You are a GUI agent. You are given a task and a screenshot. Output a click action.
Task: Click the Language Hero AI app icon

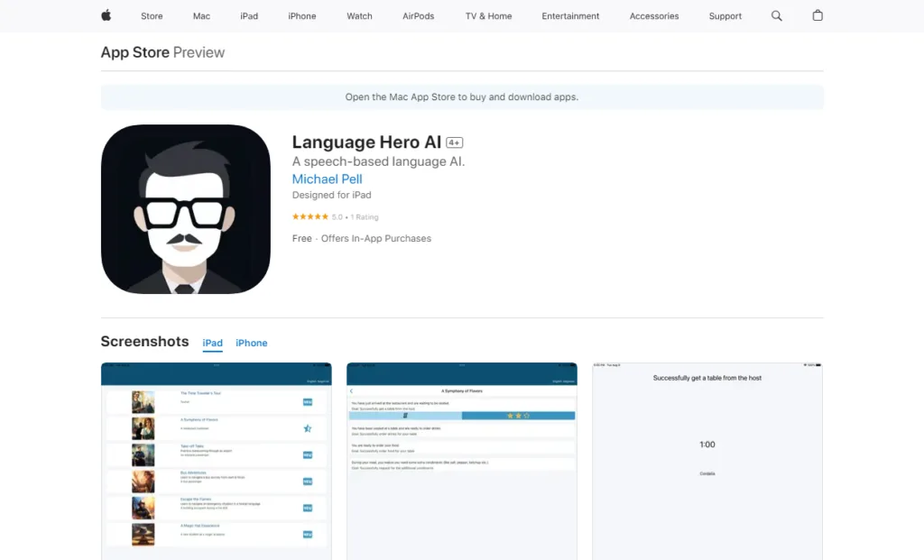tap(186, 209)
